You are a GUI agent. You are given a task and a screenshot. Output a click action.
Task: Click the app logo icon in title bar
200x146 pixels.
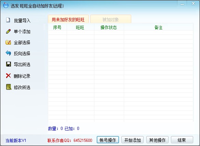[x=5, y=5]
